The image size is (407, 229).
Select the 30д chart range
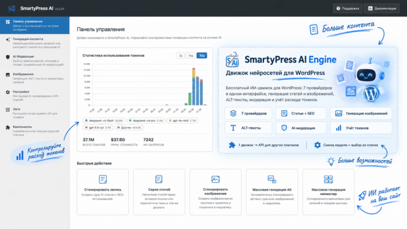click(x=202, y=55)
